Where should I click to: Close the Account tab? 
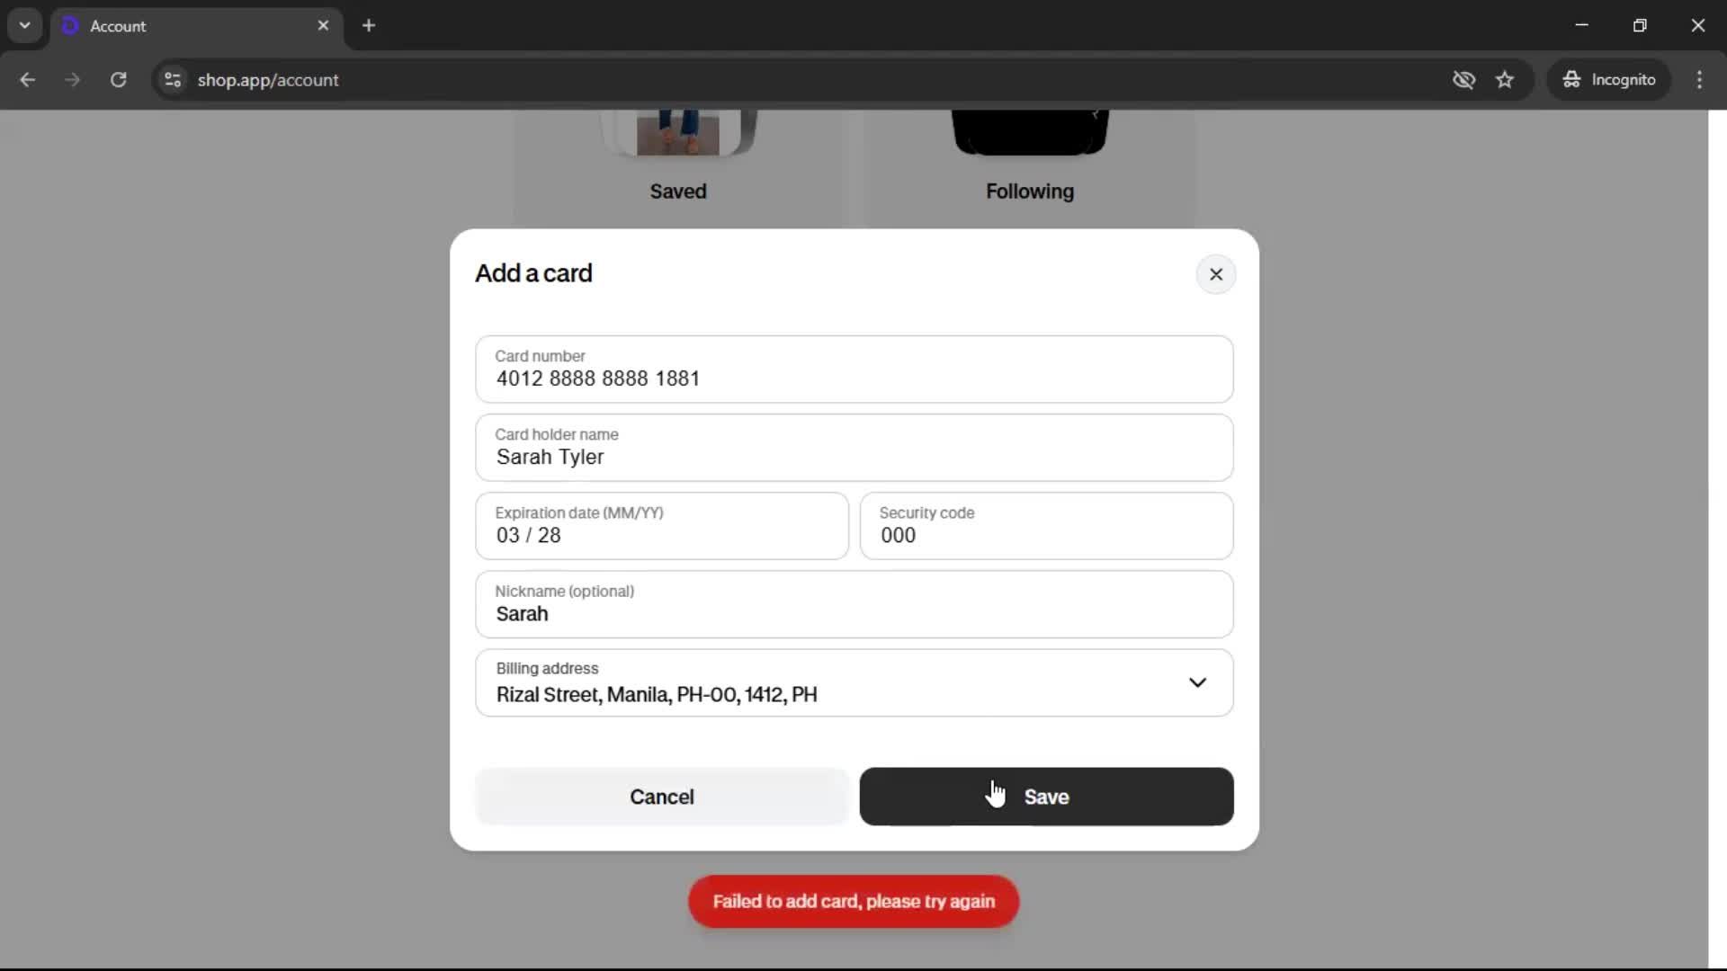[x=323, y=26]
